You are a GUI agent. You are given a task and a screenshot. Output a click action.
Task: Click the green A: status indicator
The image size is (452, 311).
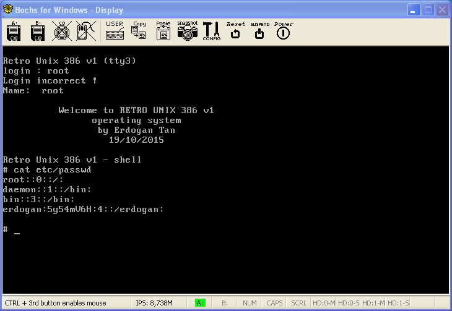click(200, 303)
